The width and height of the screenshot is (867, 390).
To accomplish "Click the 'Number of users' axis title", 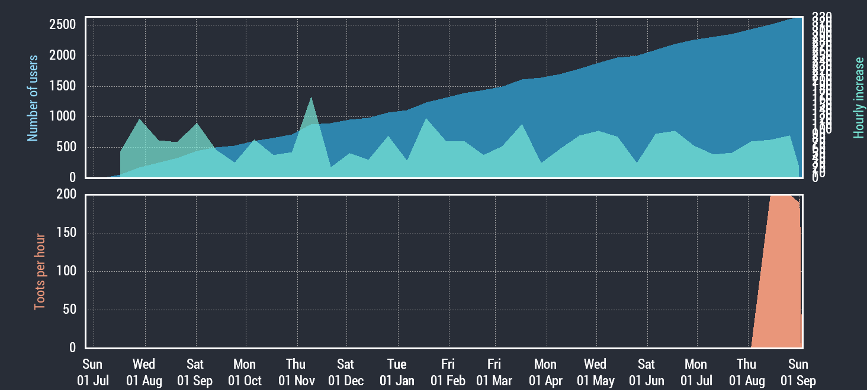I will pyautogui.click(x=33, y=98).
